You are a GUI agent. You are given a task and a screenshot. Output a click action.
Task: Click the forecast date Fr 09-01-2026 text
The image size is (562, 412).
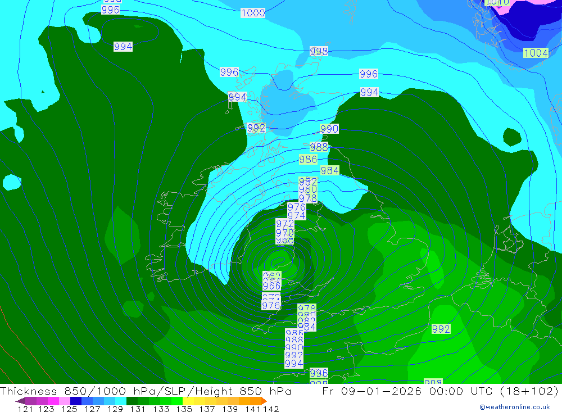[x=372, y=391]
